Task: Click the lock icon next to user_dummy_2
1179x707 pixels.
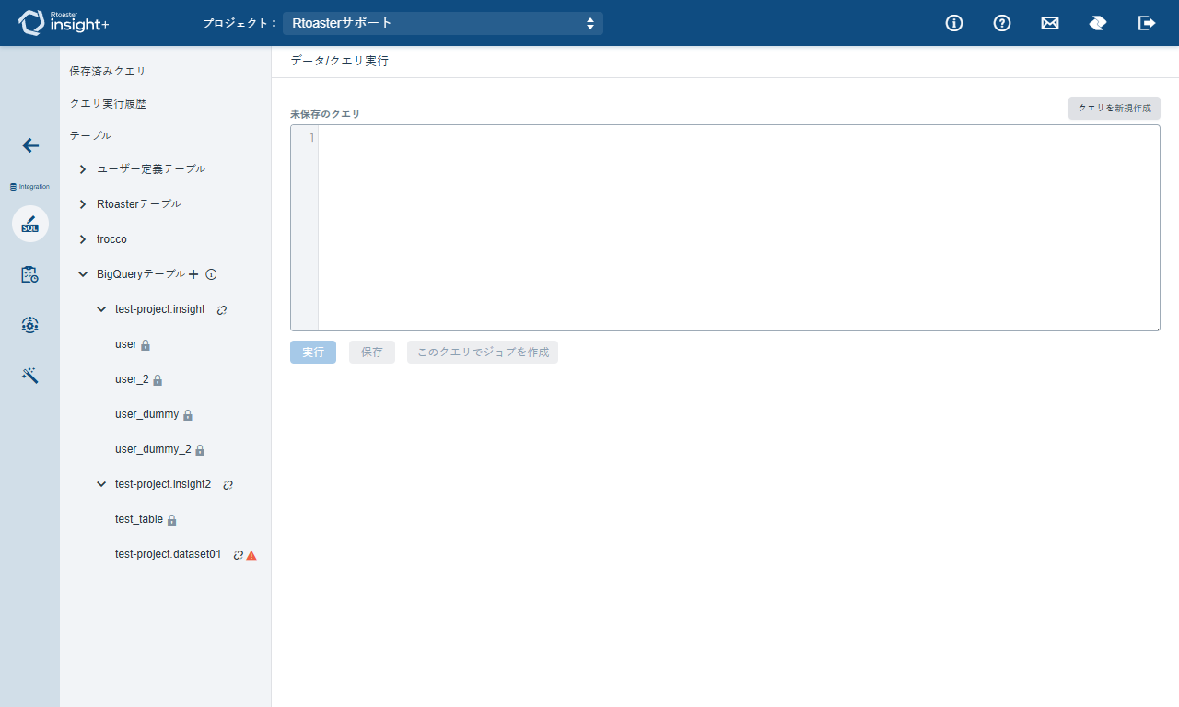Action: [x=200, y=450]
